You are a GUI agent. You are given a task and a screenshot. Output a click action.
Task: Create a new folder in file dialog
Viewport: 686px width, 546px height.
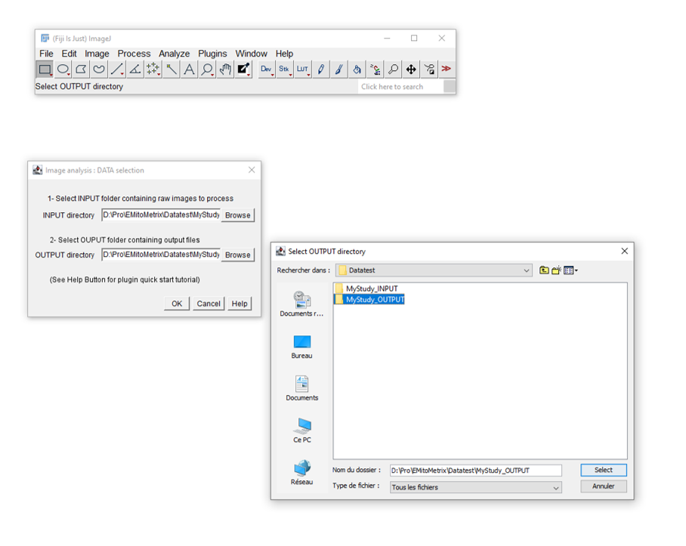click(x=557, y=270)
